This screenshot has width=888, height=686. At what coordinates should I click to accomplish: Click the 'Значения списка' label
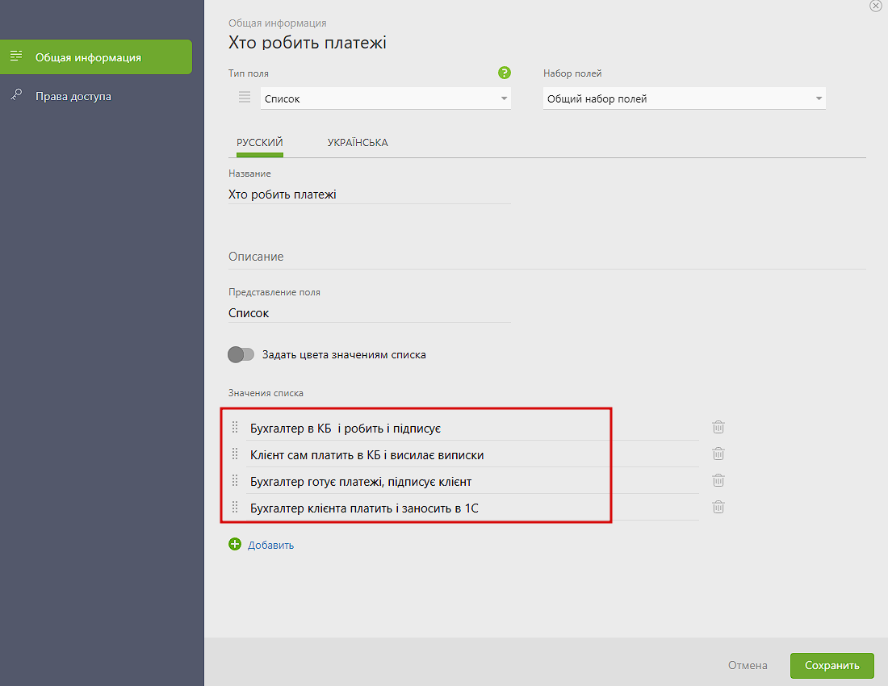tap(266, 393)
